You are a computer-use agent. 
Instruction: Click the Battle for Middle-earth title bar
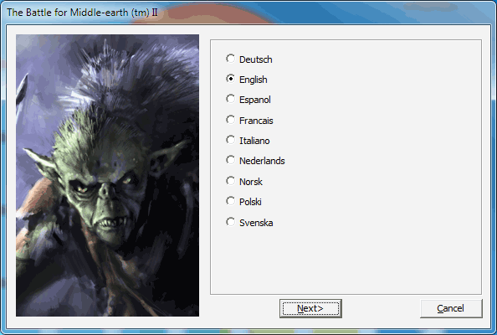(248, 13)
